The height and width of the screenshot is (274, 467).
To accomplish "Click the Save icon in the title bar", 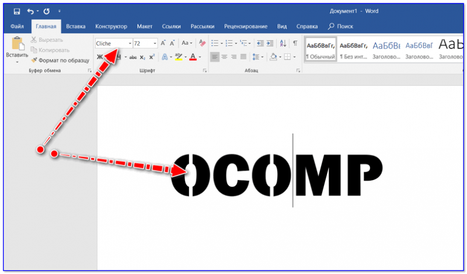I will (x=17, y=11).
